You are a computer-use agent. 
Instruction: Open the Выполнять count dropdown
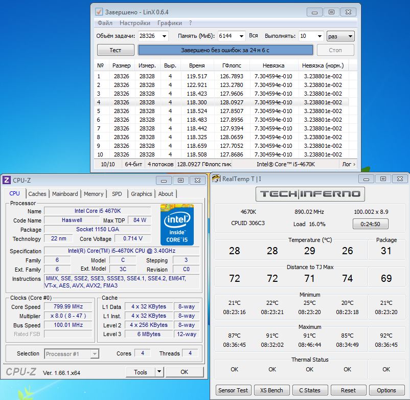click(x=320, y=36)
